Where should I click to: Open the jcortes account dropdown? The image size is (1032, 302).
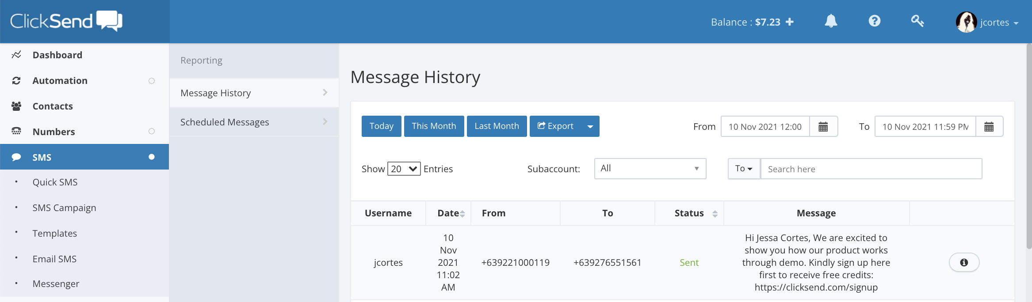coord(999,23)
